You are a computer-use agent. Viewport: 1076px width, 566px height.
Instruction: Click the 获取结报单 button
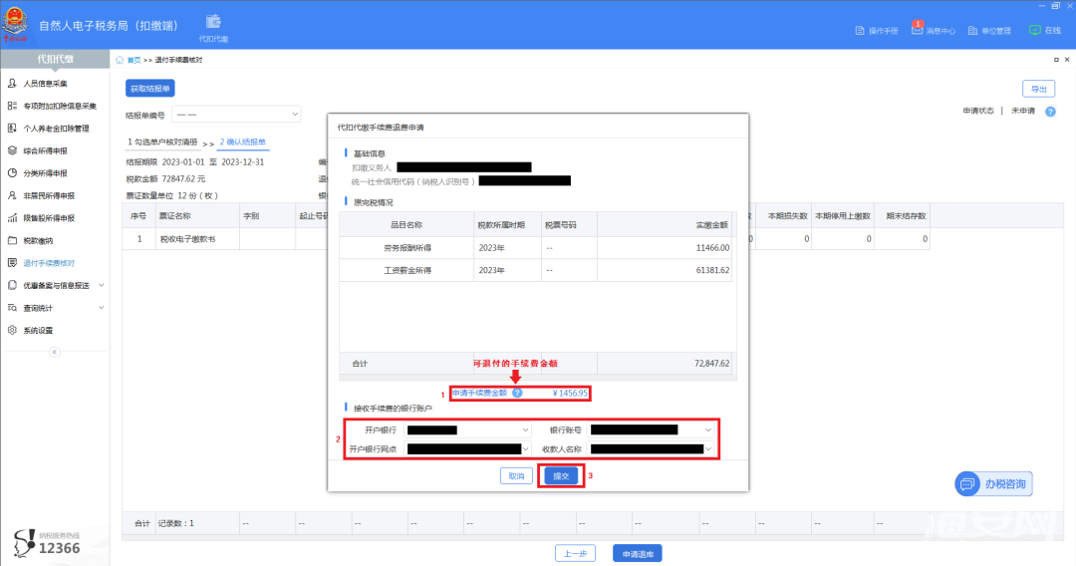click(x=150, y=89)
